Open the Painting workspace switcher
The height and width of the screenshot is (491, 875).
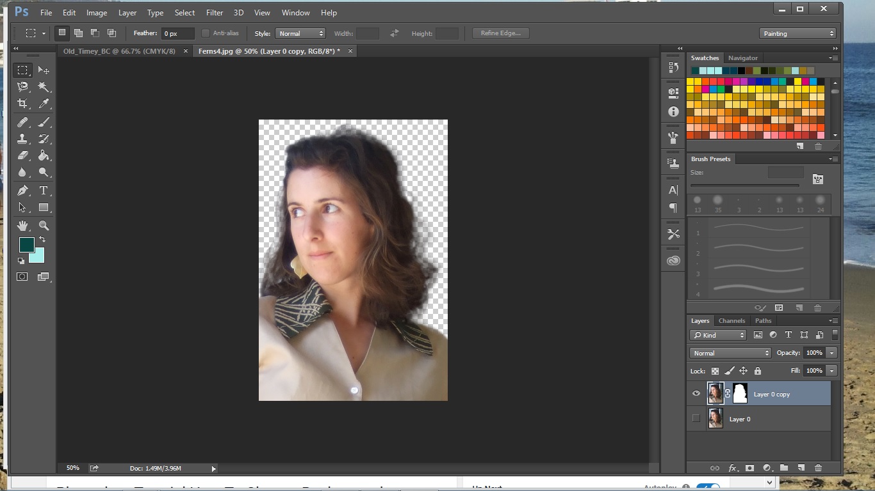pyautogui.click(x=797, y=33)
